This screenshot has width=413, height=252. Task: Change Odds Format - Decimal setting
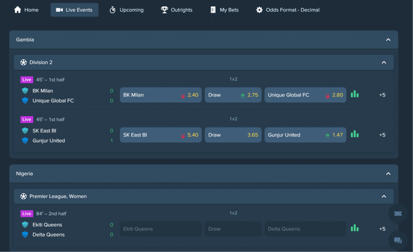[287, 10]
